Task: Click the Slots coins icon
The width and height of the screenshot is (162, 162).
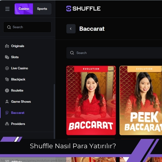Action: tap(7, 57)
